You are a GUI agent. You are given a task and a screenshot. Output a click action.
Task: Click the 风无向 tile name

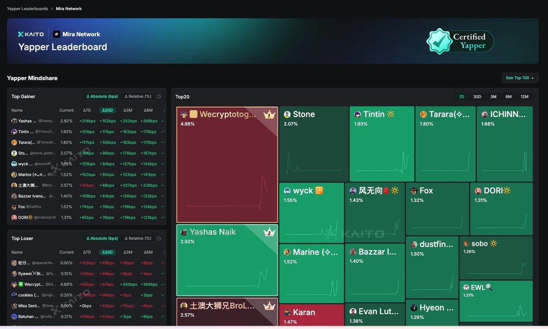pyautogui.click(x=379, y=191)
